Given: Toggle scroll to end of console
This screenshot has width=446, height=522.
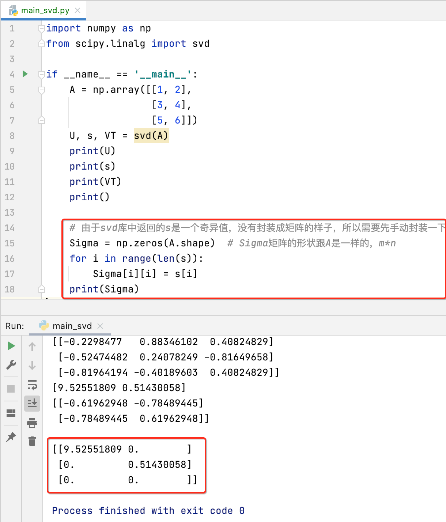Looking at the screenshot, I should (x=32, y=403).
